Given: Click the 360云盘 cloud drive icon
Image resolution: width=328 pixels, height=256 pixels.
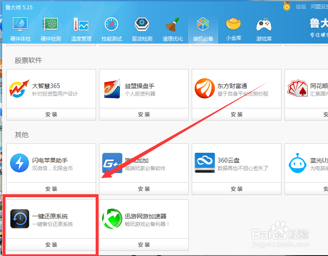Looking at the screenshot, I should point(204,163).
